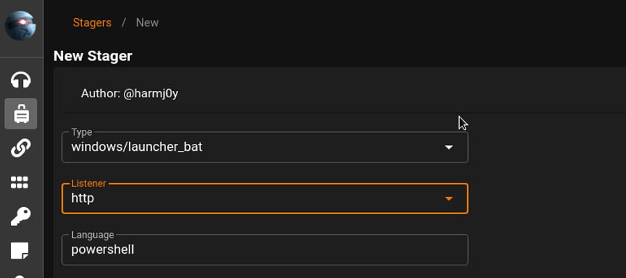626x278 pixels.
Task: Click the Type field label
Action: tap(81, 132)
